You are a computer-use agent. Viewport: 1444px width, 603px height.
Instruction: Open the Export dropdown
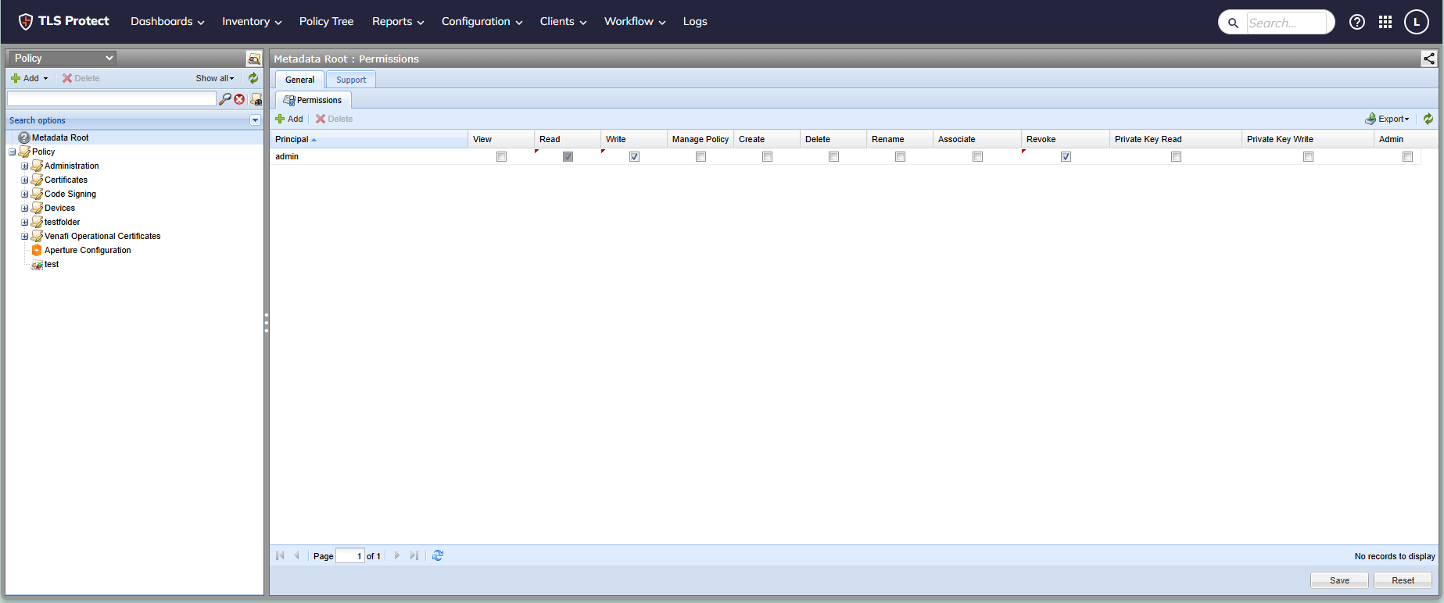coord(1388,119)
